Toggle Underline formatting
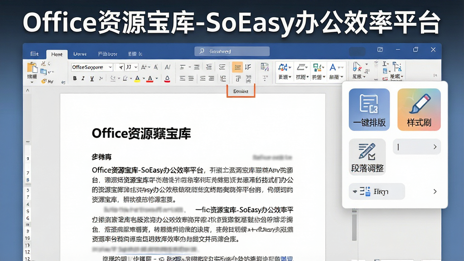The image size is (464, 261). [x=92, y=78]
